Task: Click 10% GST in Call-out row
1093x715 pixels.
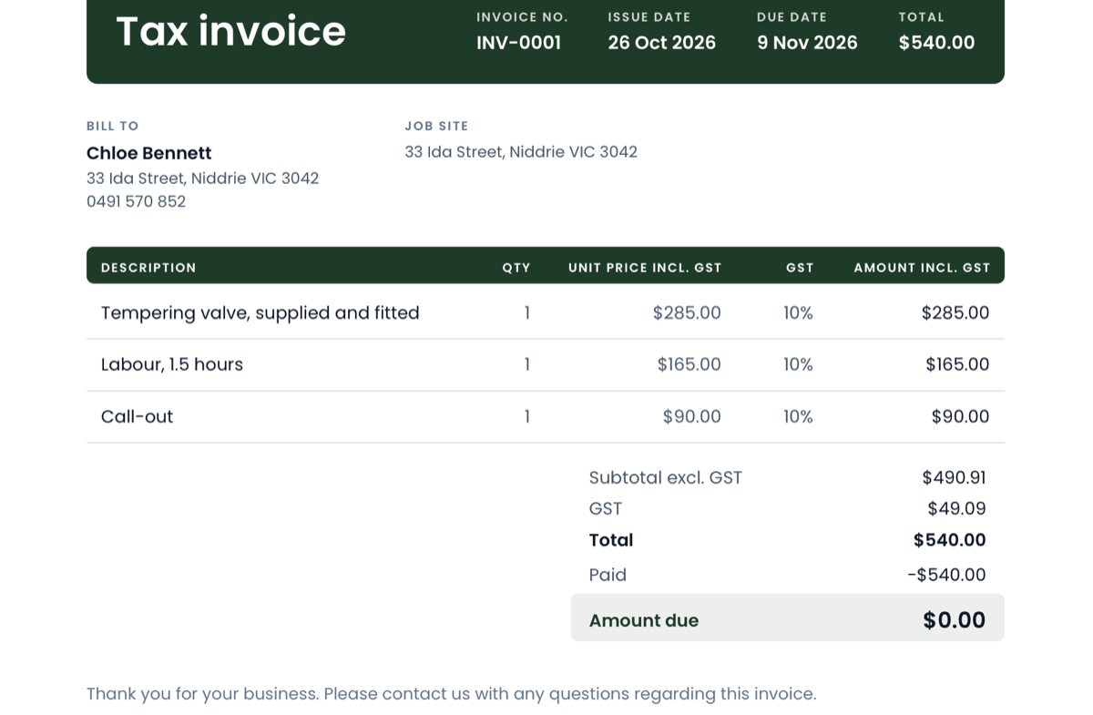Action: [x=798, y=417]
